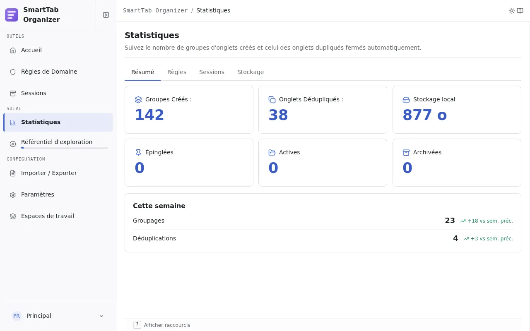The width and height of the screenshot is (530, 331).
Task: Toggle the light/dark theme sun icon
Action: [x=512, y=11]
